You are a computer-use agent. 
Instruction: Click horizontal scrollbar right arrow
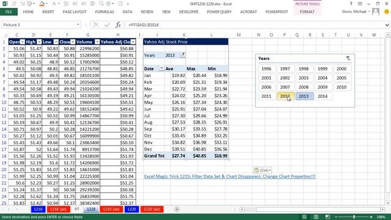click(382, 209)
